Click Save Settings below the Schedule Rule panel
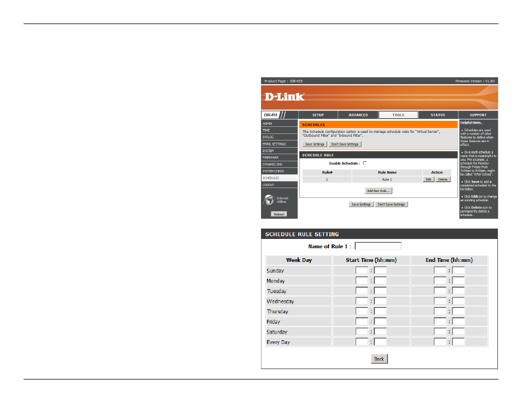 click(361, 205)
